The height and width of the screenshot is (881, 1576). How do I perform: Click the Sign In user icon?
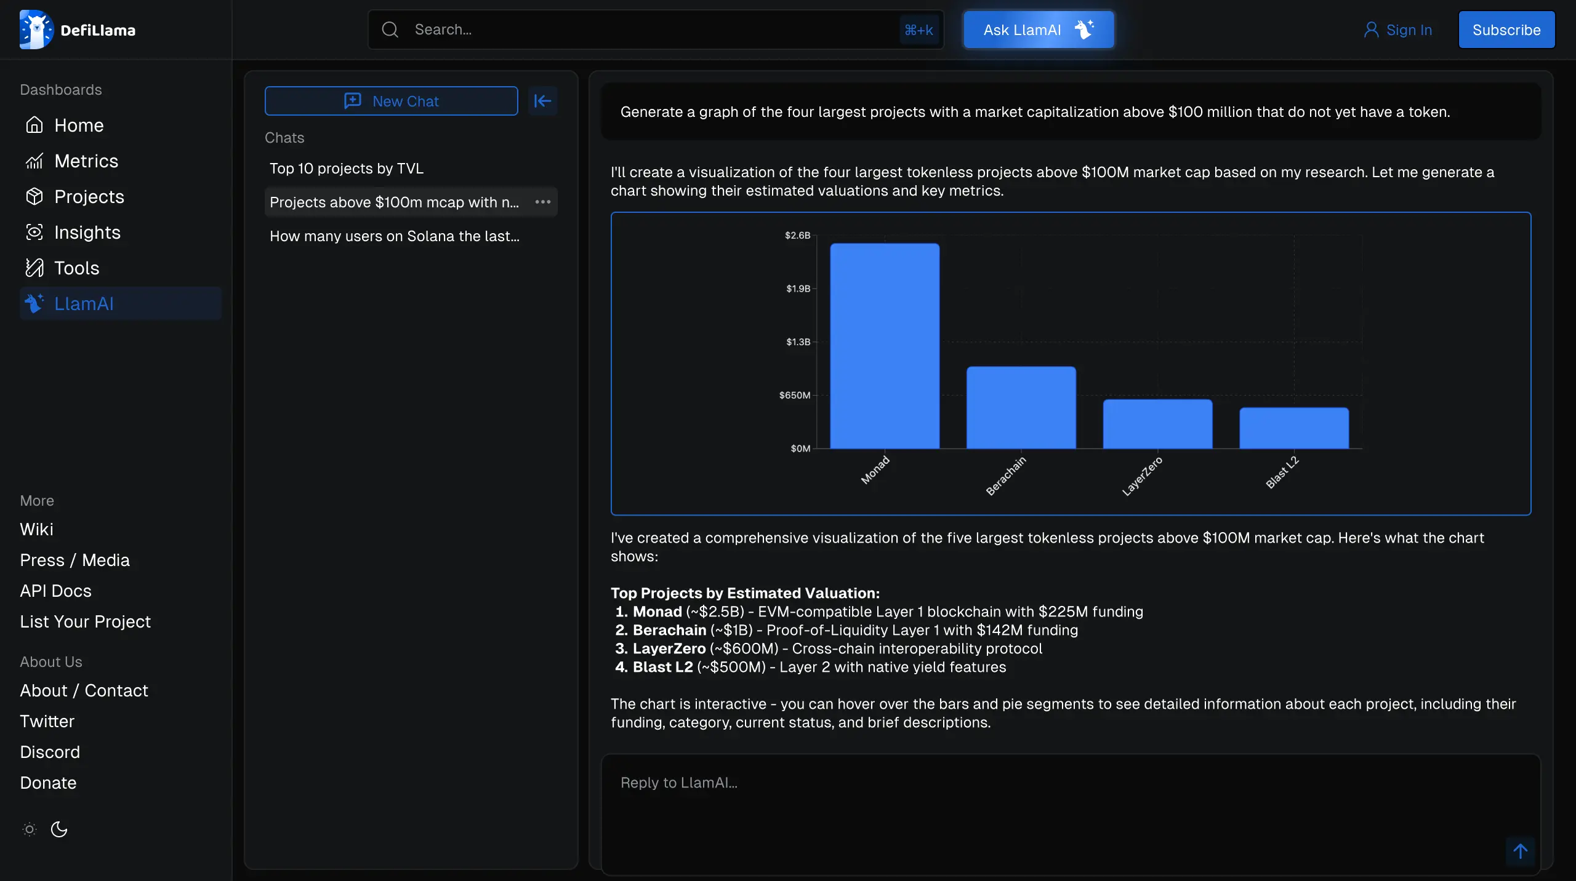(x=1371, y=30)
